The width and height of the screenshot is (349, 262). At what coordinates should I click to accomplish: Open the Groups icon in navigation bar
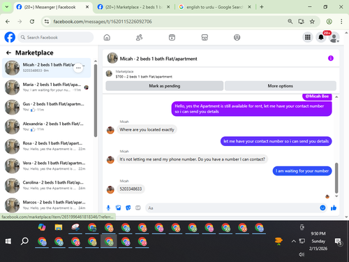pos(237,37)
